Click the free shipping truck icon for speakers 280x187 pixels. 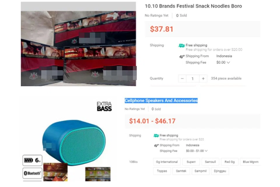pos(156,136)
